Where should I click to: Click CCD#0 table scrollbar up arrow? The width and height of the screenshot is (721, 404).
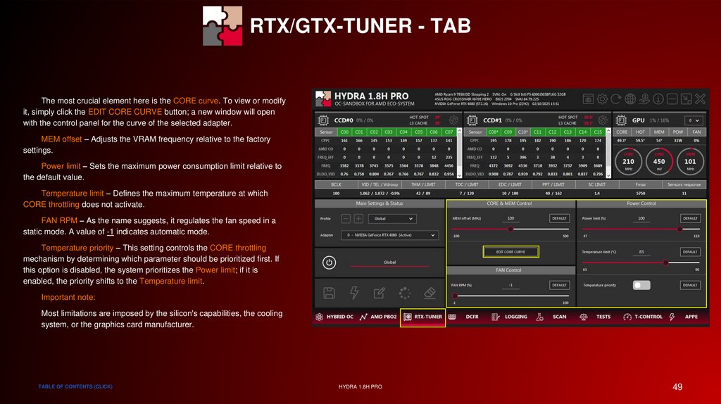point(459,132)
